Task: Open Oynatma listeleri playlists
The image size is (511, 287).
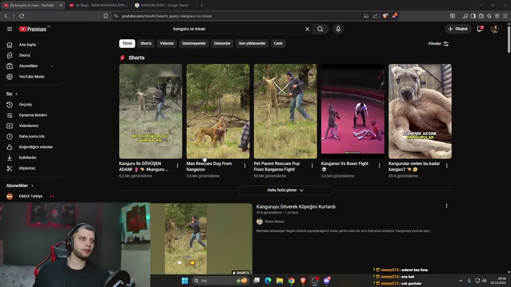Action: click(x=33, y=115)
